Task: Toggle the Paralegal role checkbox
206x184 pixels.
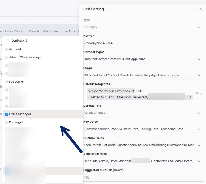Action: pos(7,122)
